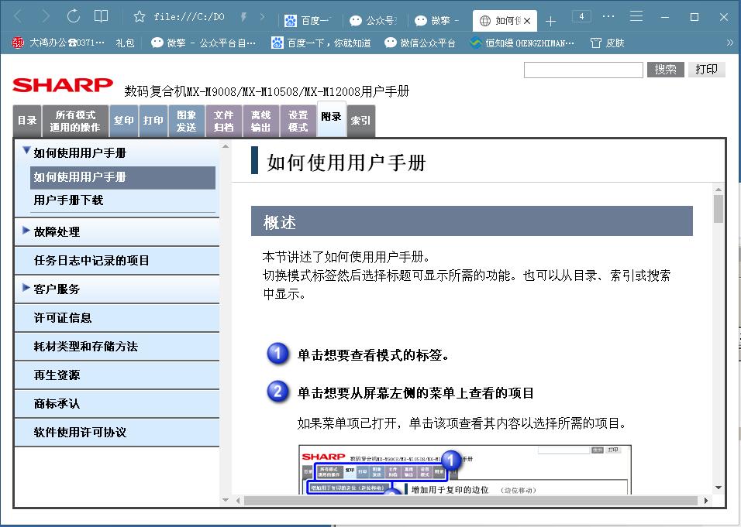Open the 文件归档 document filing tab

pos(223,121)
